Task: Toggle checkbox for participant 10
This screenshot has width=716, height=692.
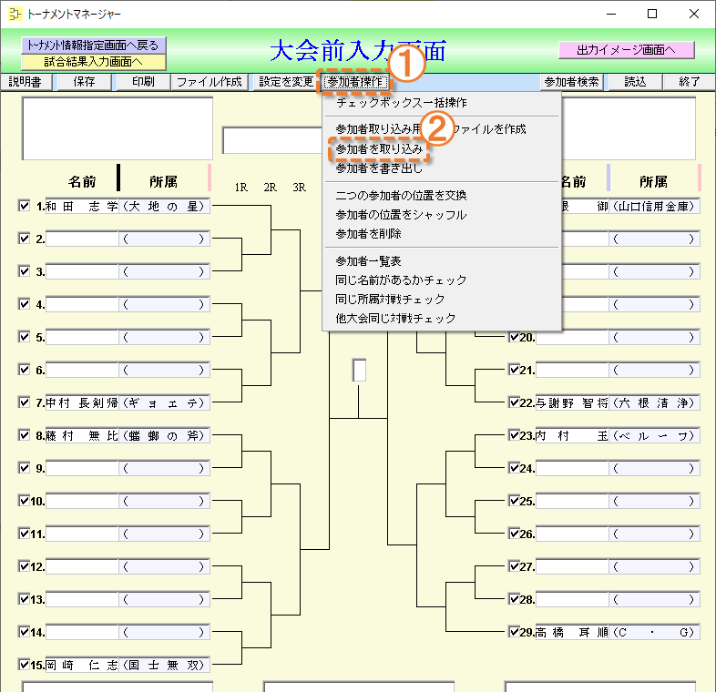Action: (25, 500)
